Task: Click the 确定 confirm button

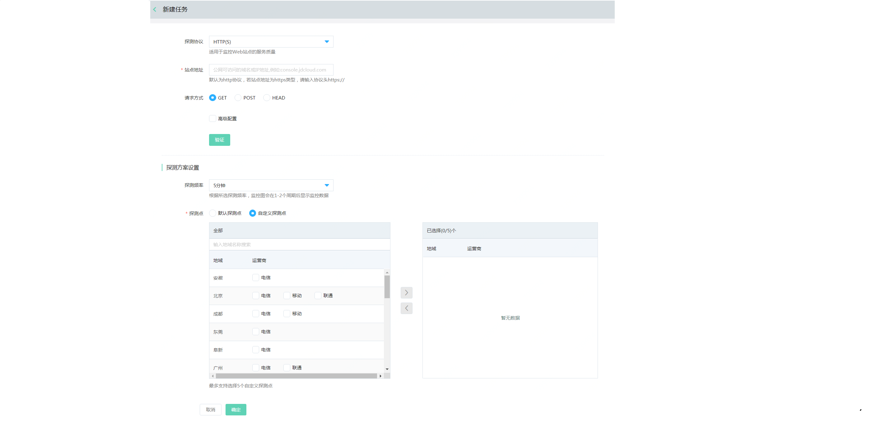Action: [x=235, y=409]
